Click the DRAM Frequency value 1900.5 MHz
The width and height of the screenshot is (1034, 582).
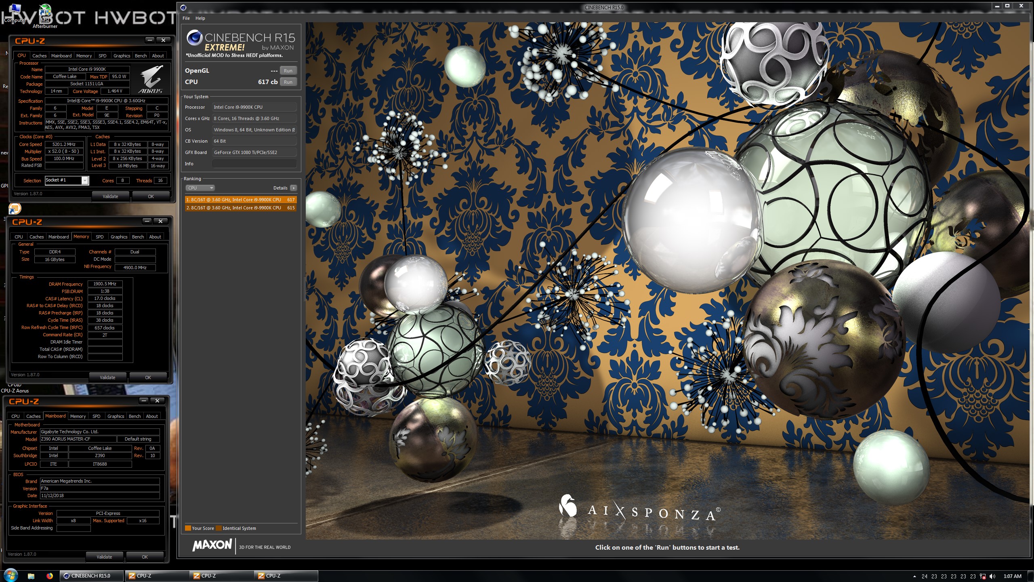105,284
